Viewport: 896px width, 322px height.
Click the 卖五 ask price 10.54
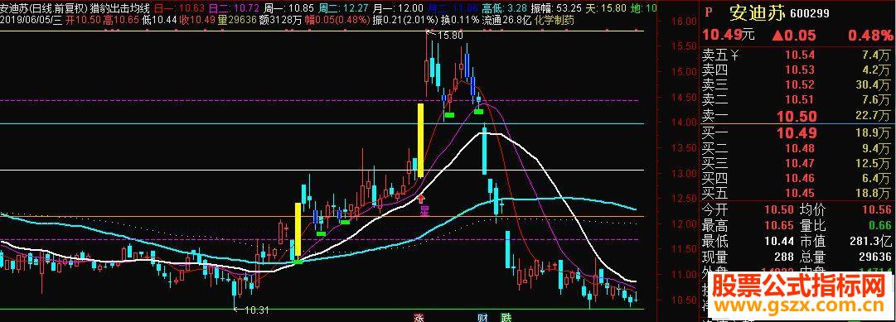(798, 55)
